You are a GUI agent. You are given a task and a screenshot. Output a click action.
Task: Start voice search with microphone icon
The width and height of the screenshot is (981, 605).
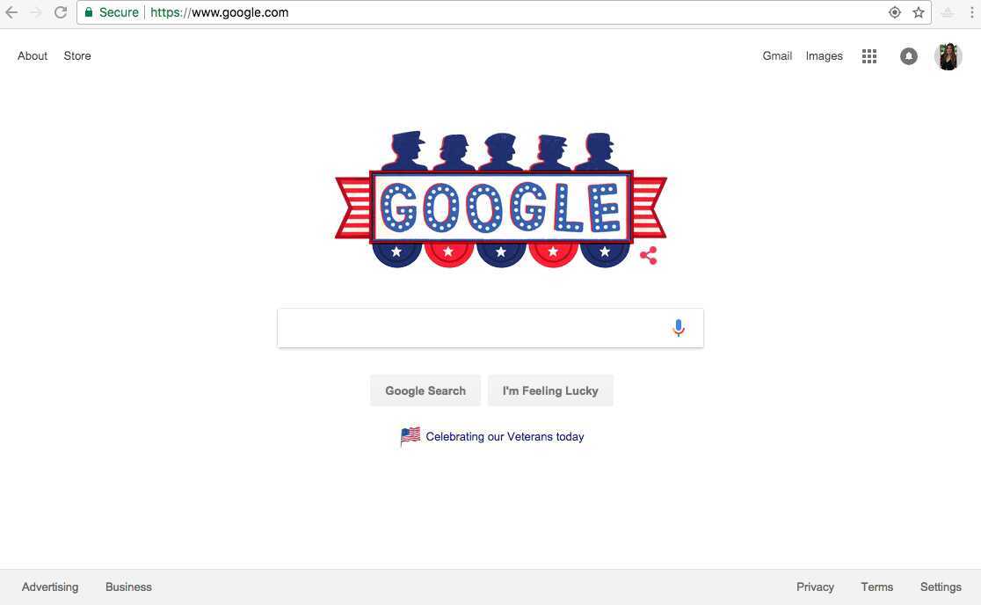pyautogui.click(x=679, y=328)
